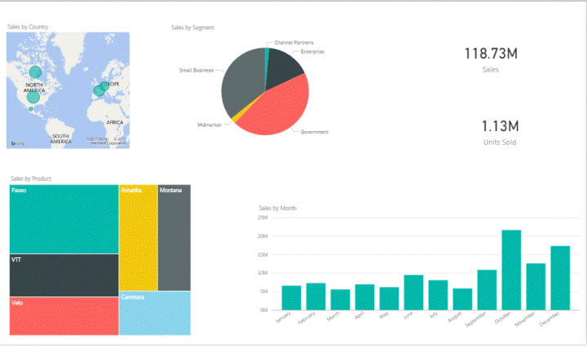This screenshot has width=587, height=346.
Task: Click the Small Business pie label
Action: click(x=196, y=70)
